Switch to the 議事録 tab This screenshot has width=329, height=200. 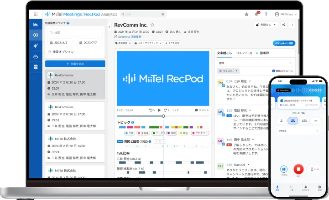coord(263,53)
